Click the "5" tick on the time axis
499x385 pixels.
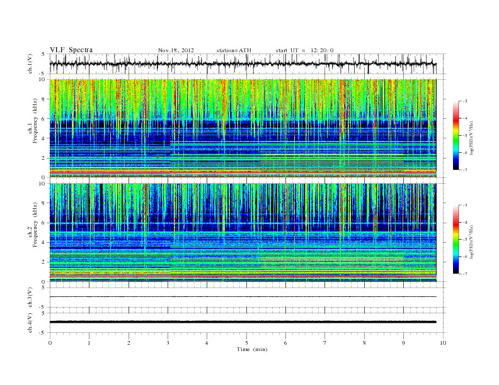[246, 343]
